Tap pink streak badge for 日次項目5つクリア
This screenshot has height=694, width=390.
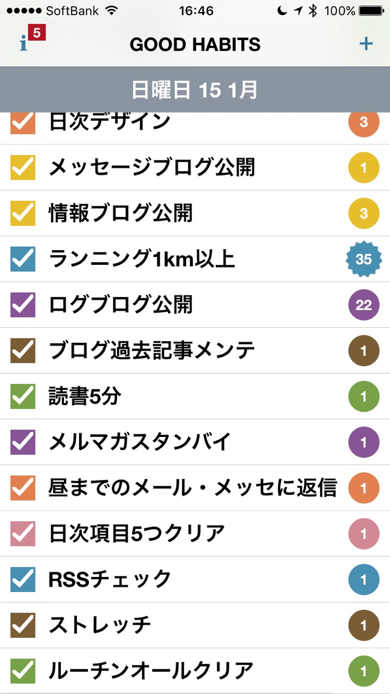click(363, 533)
